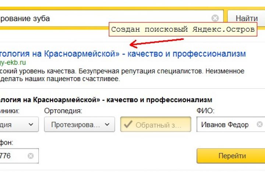The height and width of the screenshot is (177, 265).
Task: Toggle the Обратный з... checkbox button
Action: tap(156, 125)
